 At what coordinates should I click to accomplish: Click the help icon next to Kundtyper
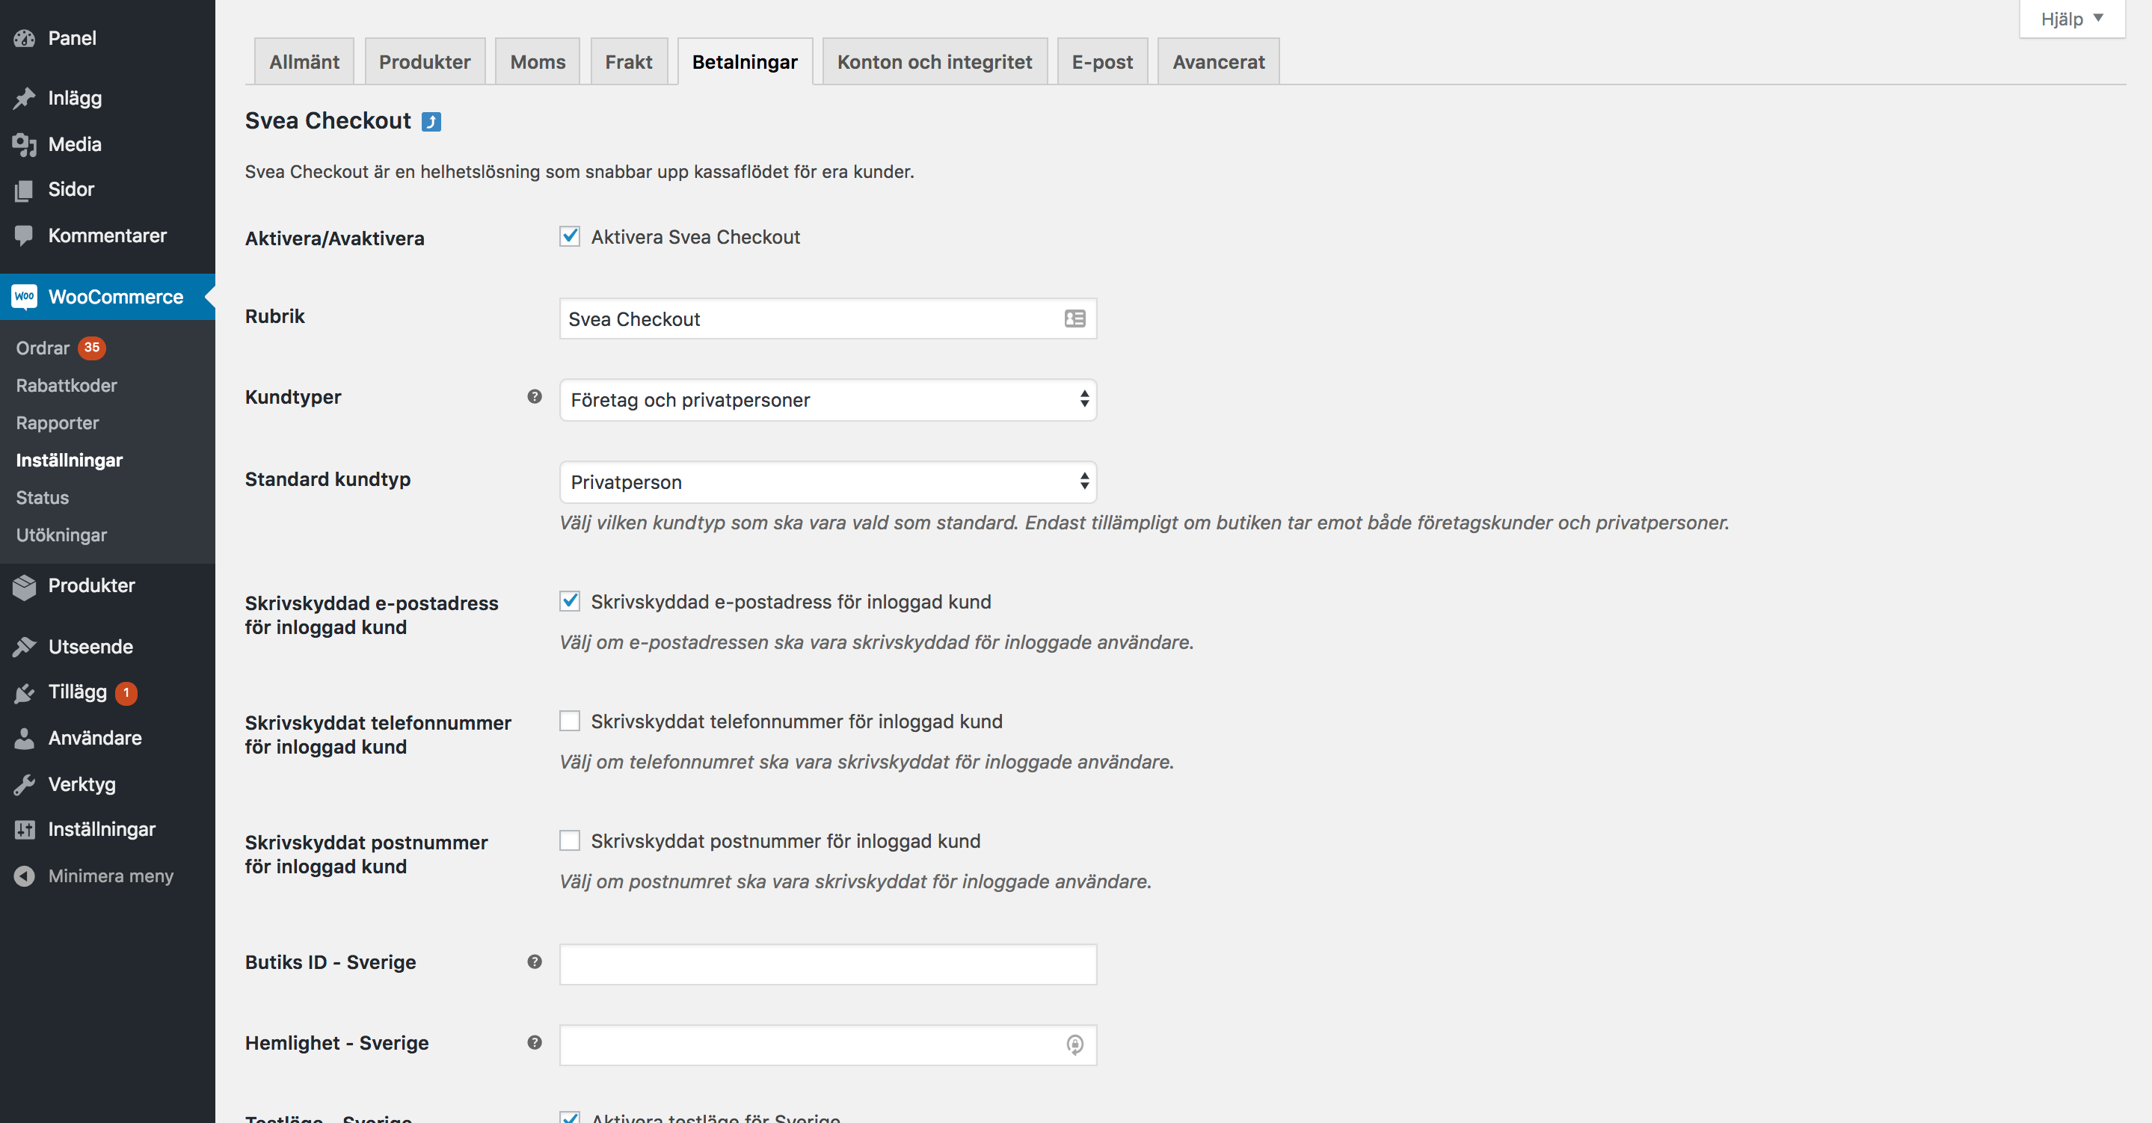coord(535,397)
